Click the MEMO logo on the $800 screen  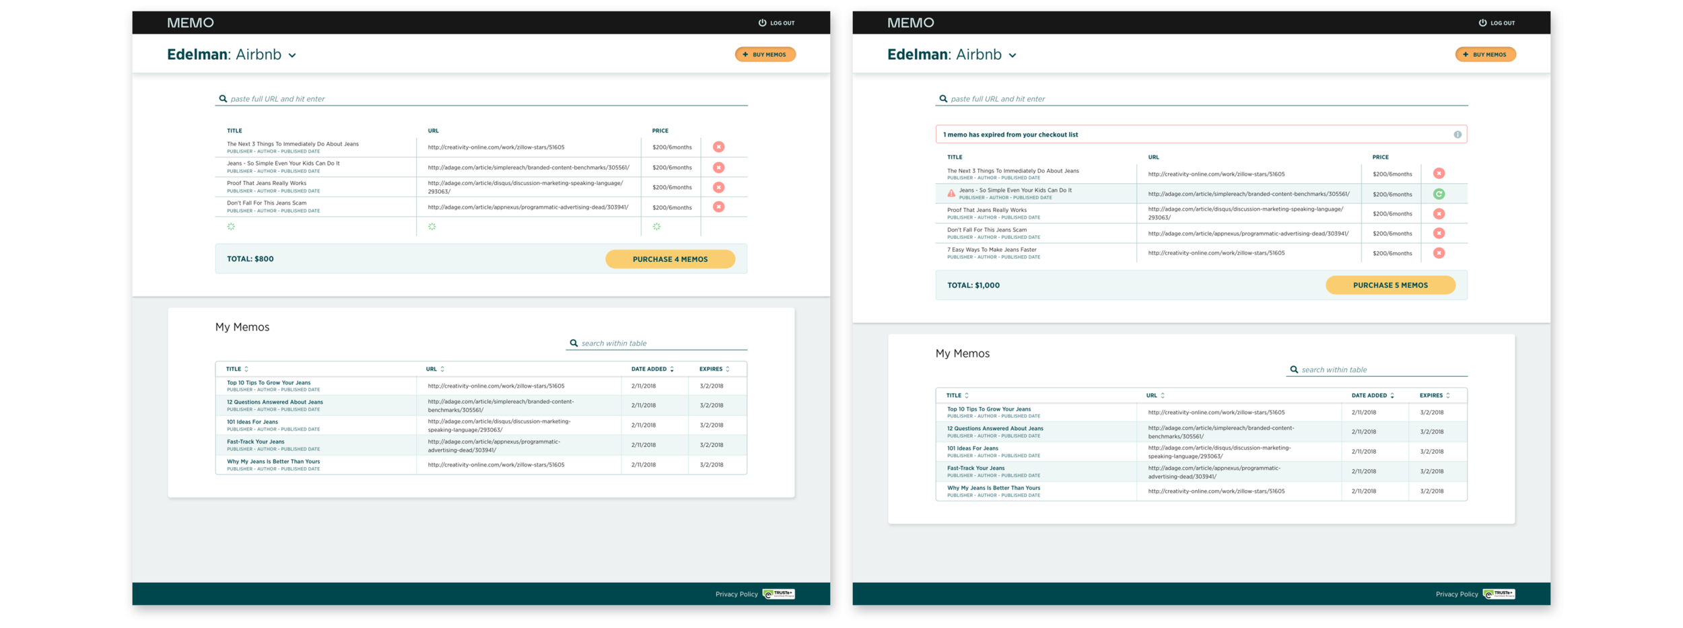pos(191,22)
